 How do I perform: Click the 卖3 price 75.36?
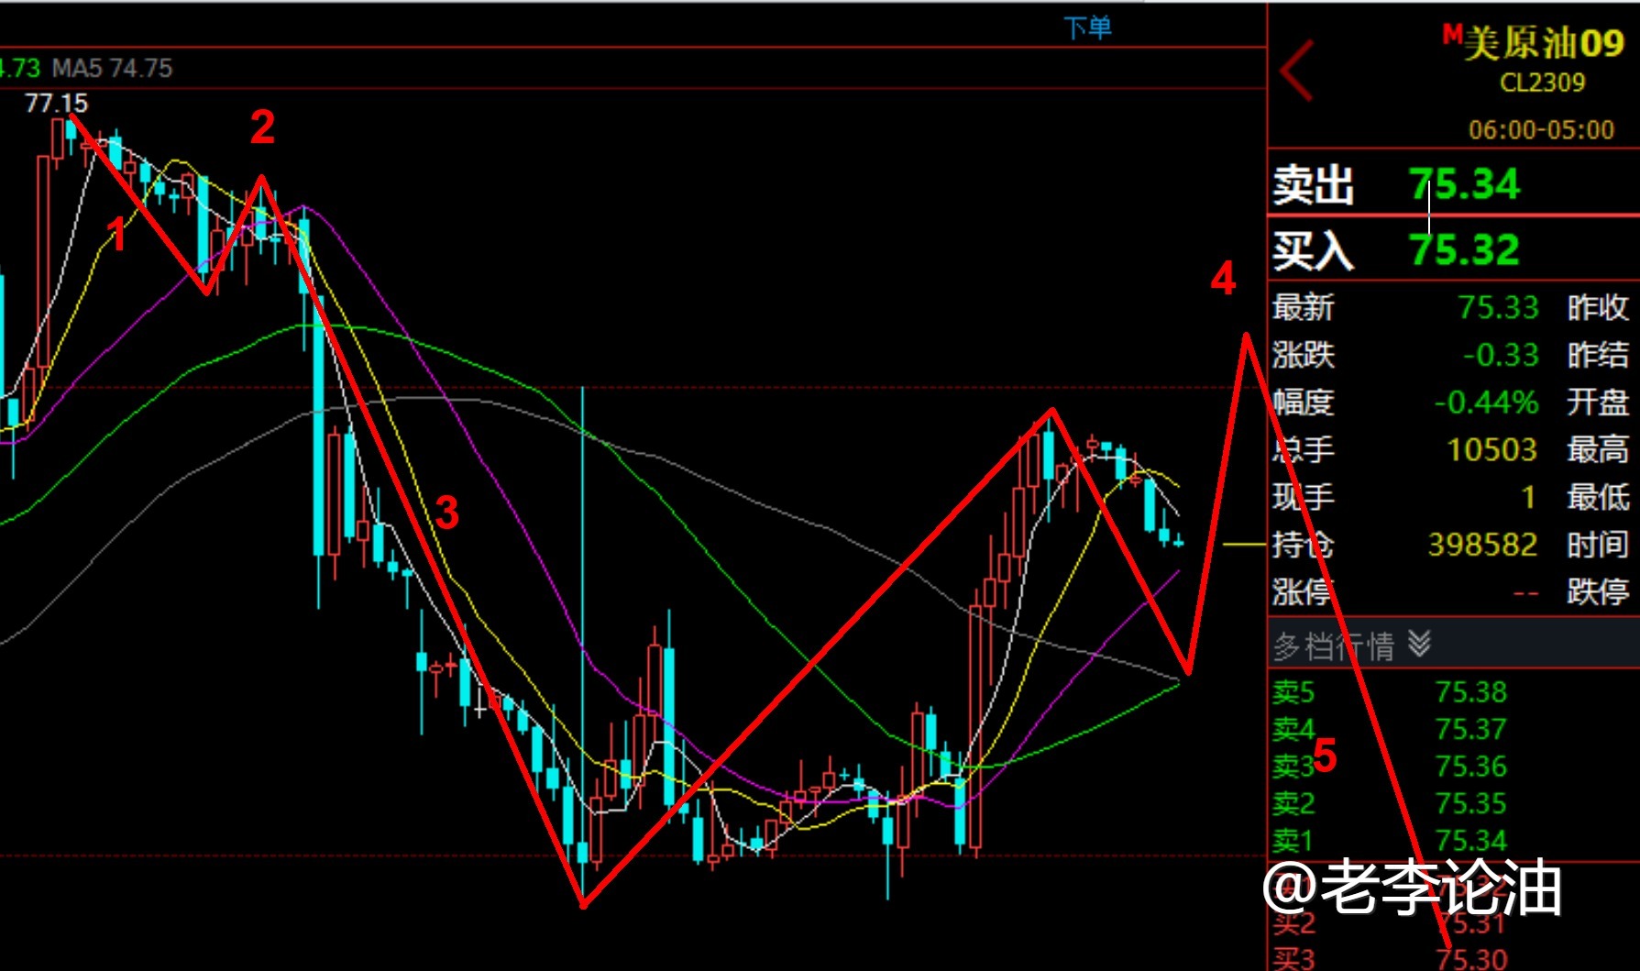1470,767
